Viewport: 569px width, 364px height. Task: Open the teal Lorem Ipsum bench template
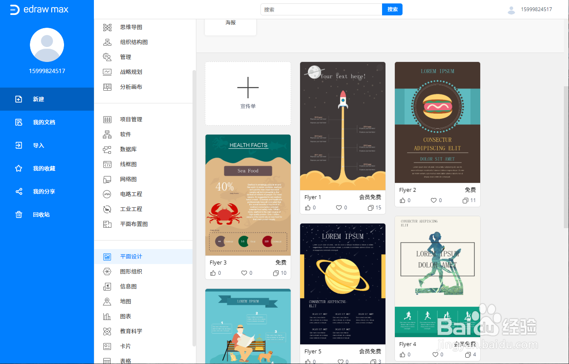248,326
